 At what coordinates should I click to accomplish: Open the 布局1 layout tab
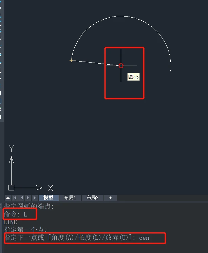pos(70,198)
